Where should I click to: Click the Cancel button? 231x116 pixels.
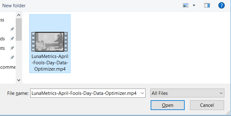click(207, 105)
